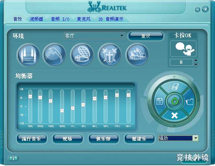The image size is (215, 166).
Task: Switch to the 3D 音频演示 tab
Action: click(111, 19)
